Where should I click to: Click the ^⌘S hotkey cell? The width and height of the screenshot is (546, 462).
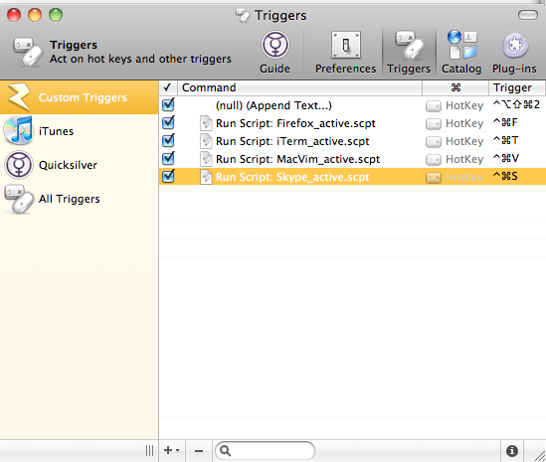click(x=505, y=177)
